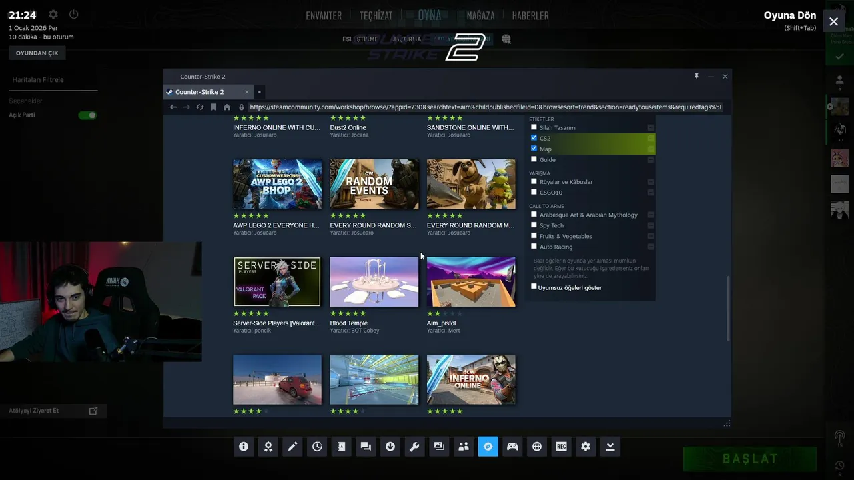Check the Rüyalar ve Kâbuslar checkbox

pos(534,181)
